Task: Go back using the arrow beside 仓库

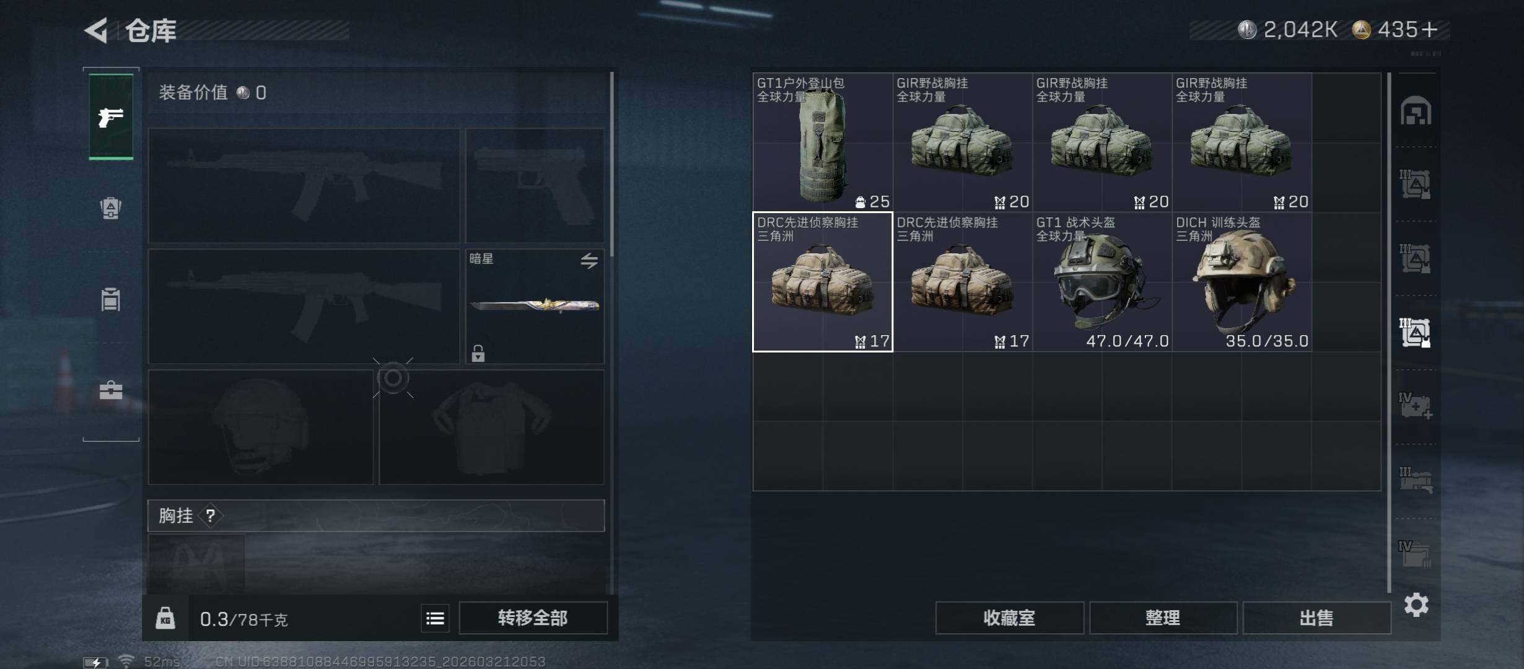Action: tap(97, 30)
